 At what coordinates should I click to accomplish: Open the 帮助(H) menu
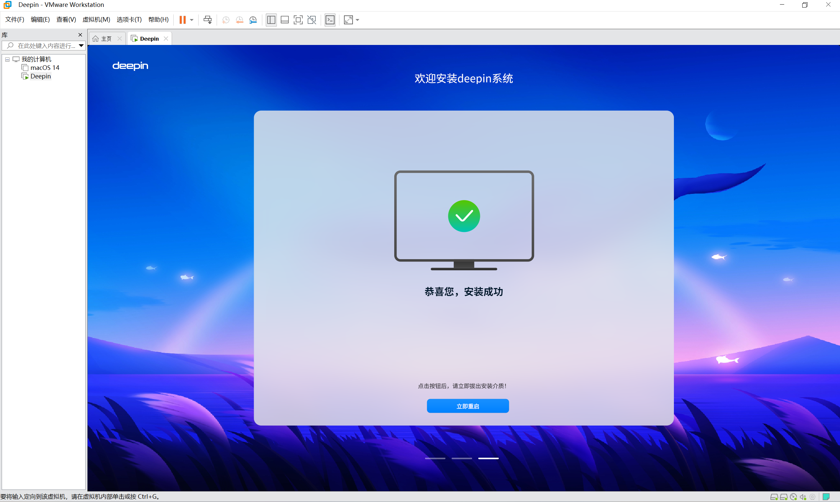point(159,20)
